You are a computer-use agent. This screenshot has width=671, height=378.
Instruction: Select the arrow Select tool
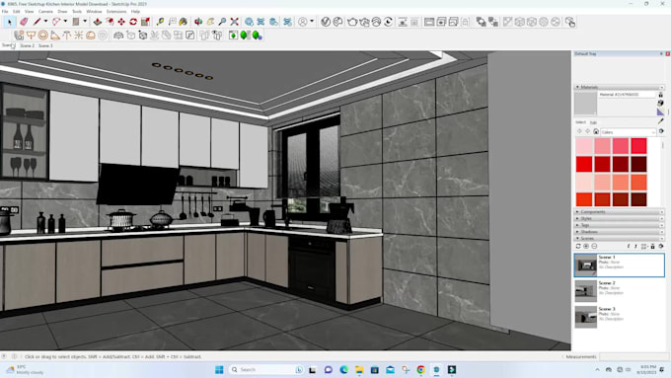pos(10,22)
